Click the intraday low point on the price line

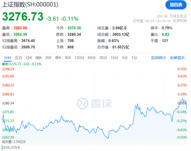coord(108,138)
